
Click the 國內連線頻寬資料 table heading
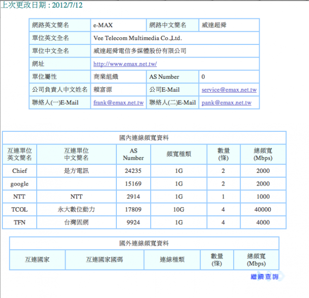[x=144, y=138]
